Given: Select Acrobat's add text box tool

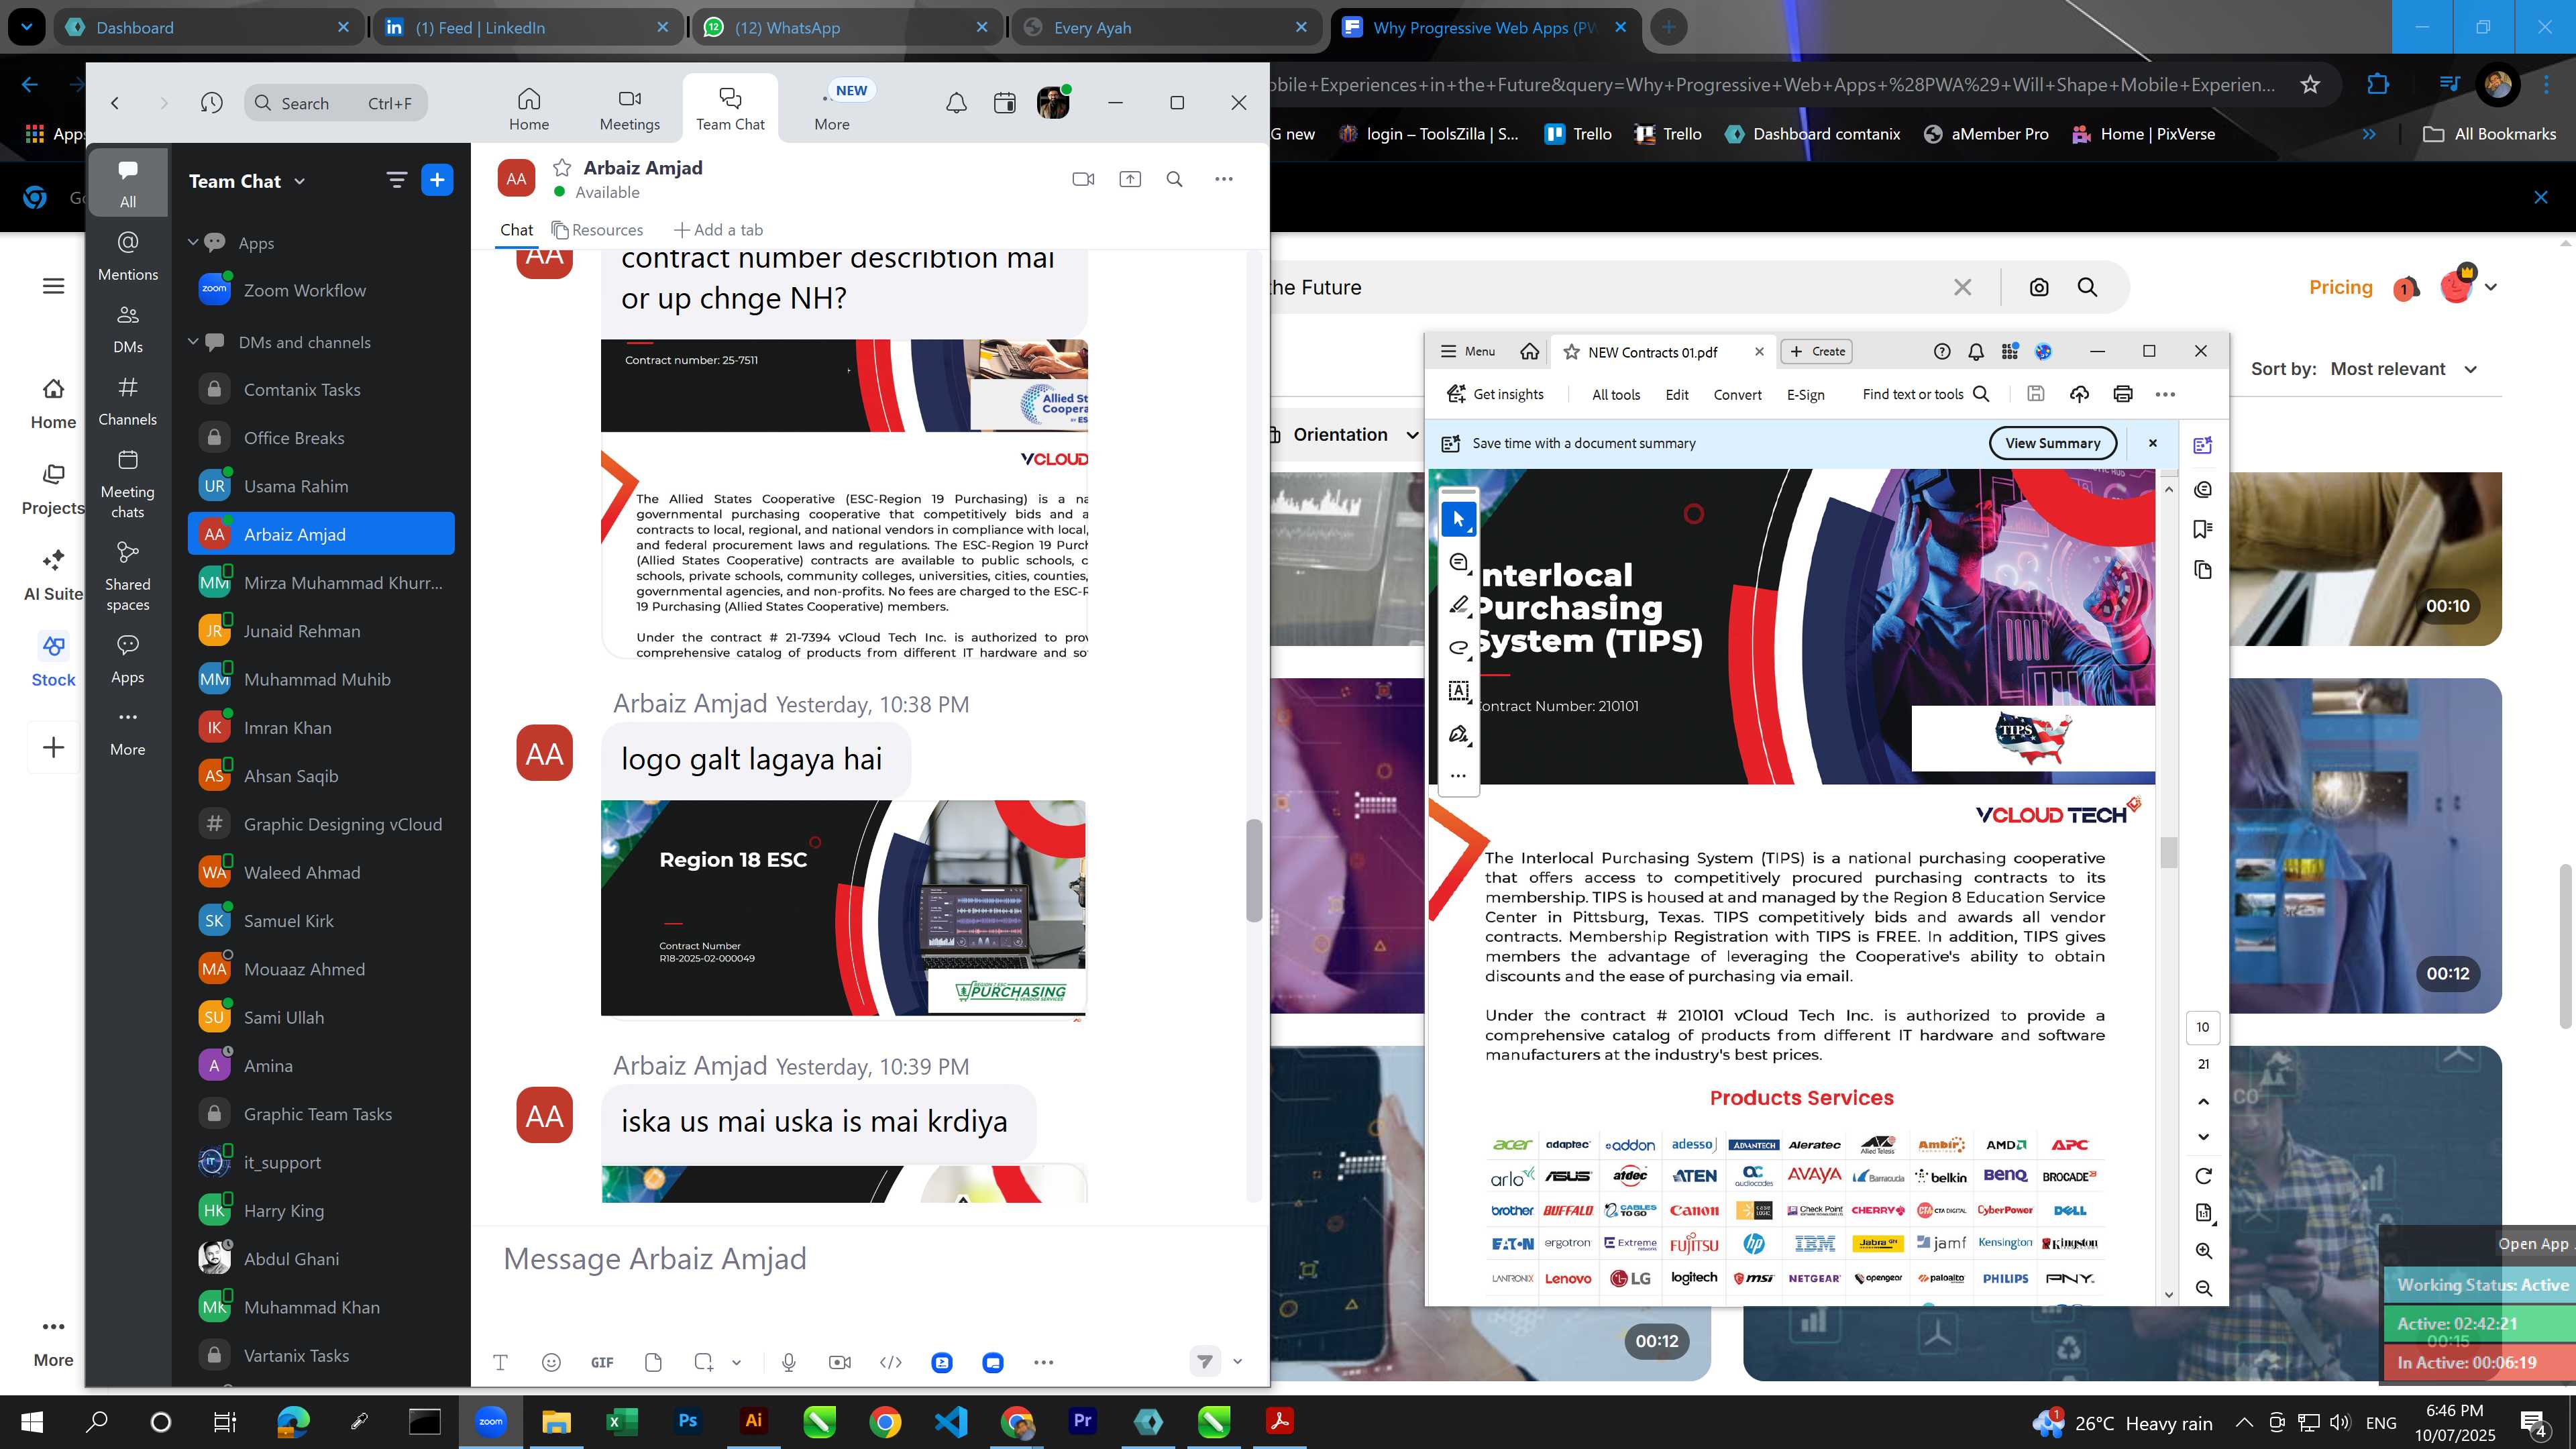Looking at the screenshot, I should point(1459,690).
